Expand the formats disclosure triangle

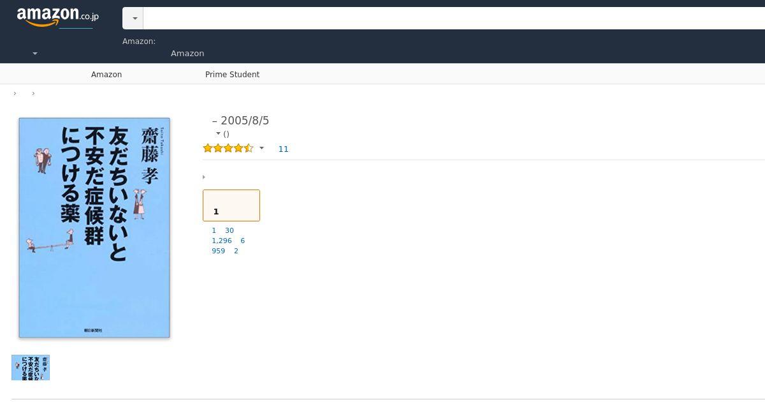pos(204,177)
